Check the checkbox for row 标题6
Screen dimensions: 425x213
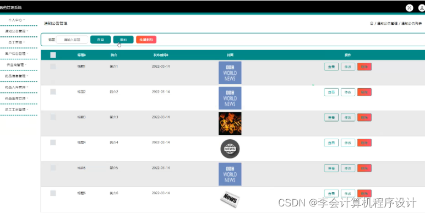click(x=53, y=193)
